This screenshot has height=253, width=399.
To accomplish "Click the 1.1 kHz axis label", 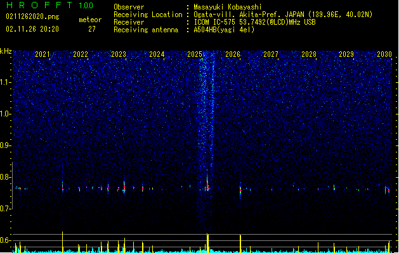I will [x=6, y=82].
